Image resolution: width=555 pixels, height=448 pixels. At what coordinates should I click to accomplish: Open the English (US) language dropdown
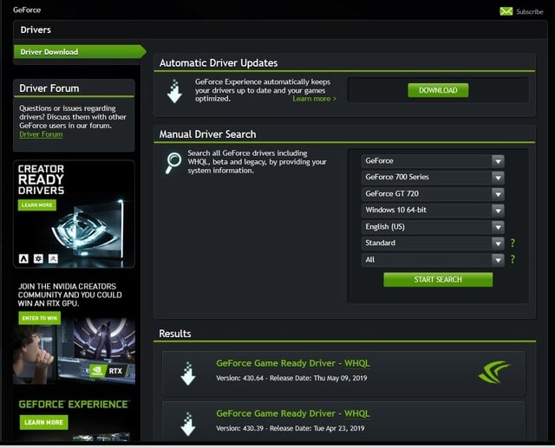433,227
